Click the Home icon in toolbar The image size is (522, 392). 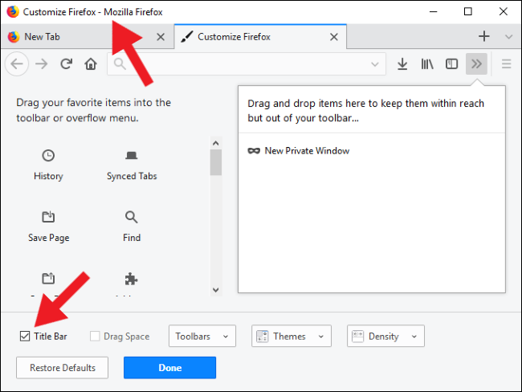(91, 63)
